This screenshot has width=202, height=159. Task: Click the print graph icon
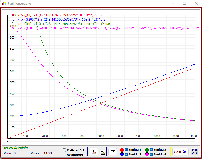coord(94,152)
